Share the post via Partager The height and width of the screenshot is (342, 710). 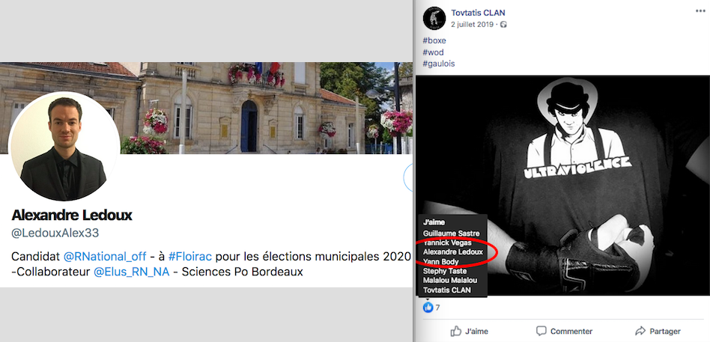(658, 331)
